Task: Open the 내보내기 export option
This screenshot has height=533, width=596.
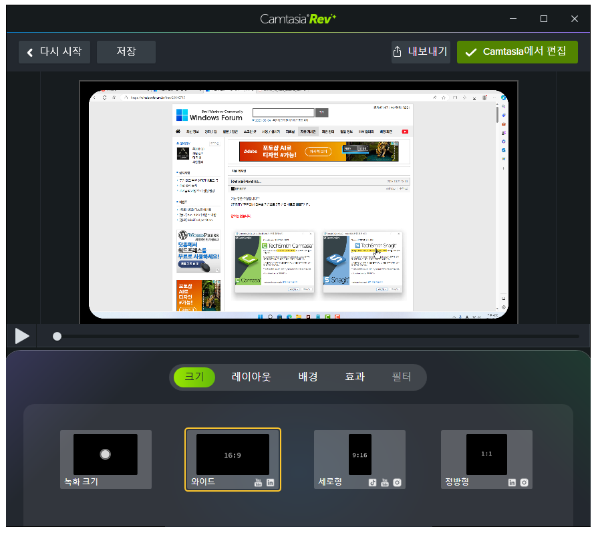Action: (x=421, y=52)
